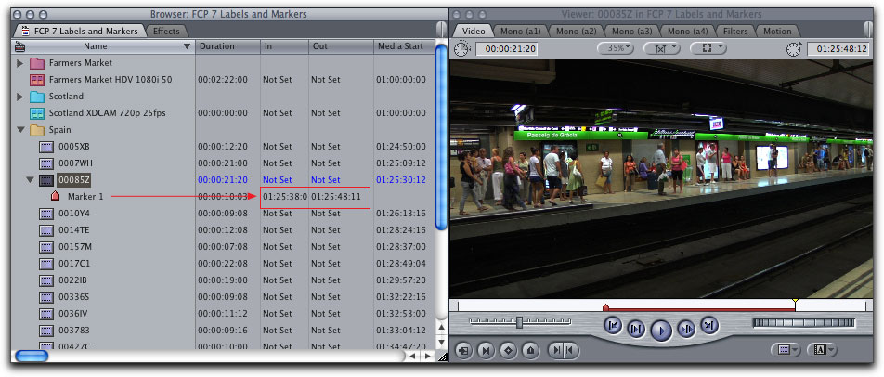
Task: Click the Play In to Out button
Action: 636,328
